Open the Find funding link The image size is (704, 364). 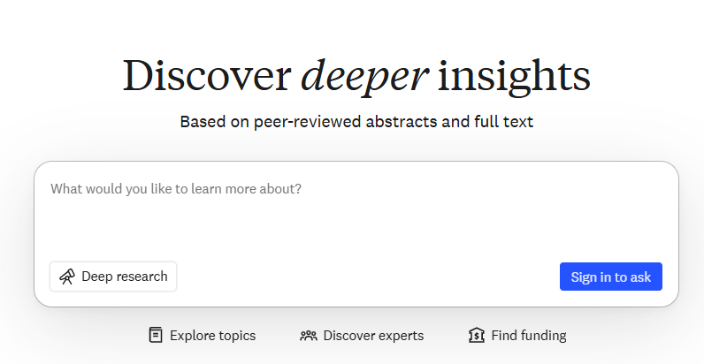[x=517, y=335]
